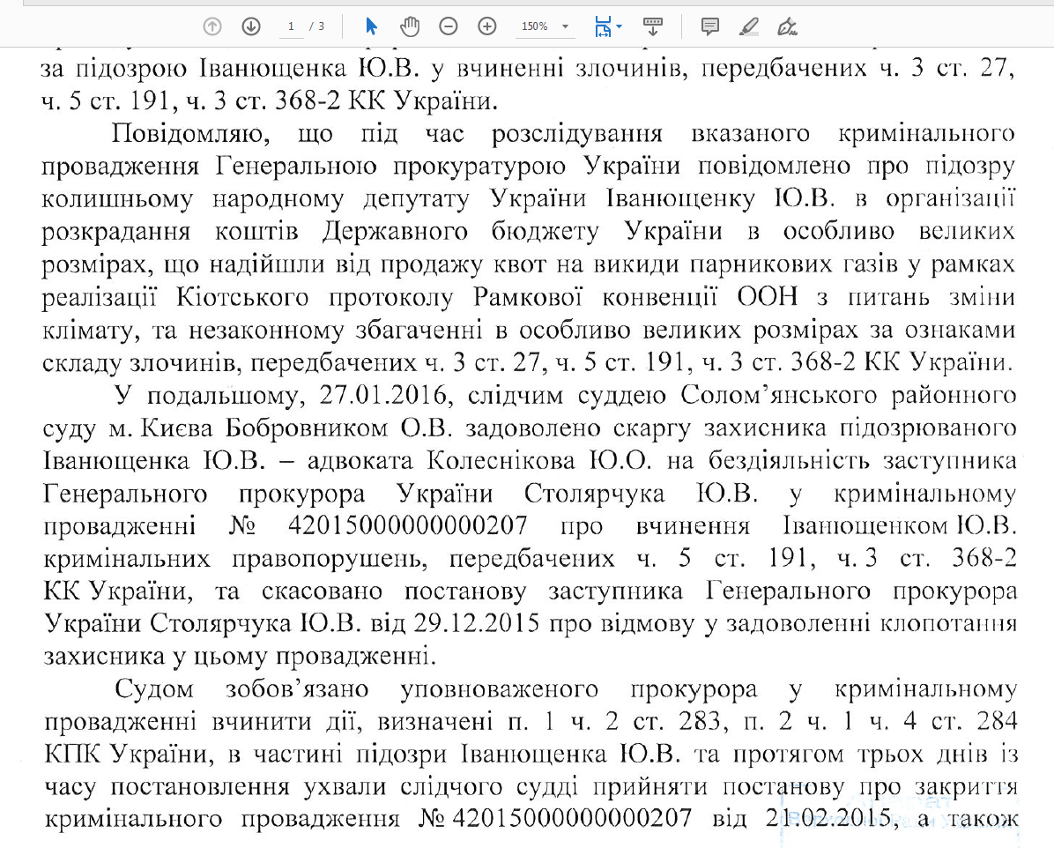Activate the Hand panning tool

(x=408, y=26)
